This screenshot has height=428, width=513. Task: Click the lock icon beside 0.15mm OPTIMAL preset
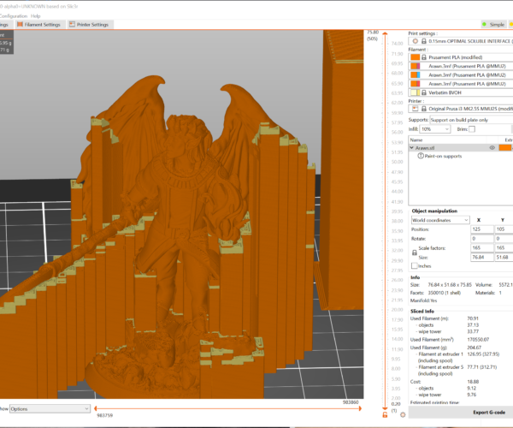[424, 41]
